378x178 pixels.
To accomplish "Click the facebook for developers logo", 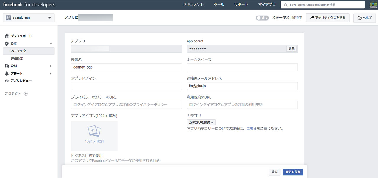I will (29, 5).
